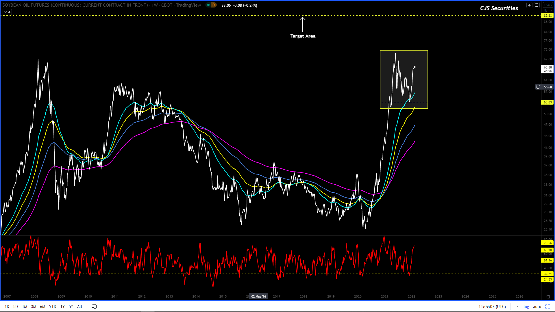Click the 11:09:07 (UTC) timezone button
Viewport: 555px width, 312px height.
[x=492, y=307]
